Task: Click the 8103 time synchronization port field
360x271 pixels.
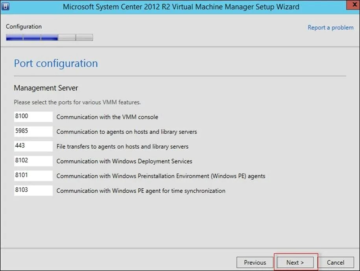Action: coord(33,190)
